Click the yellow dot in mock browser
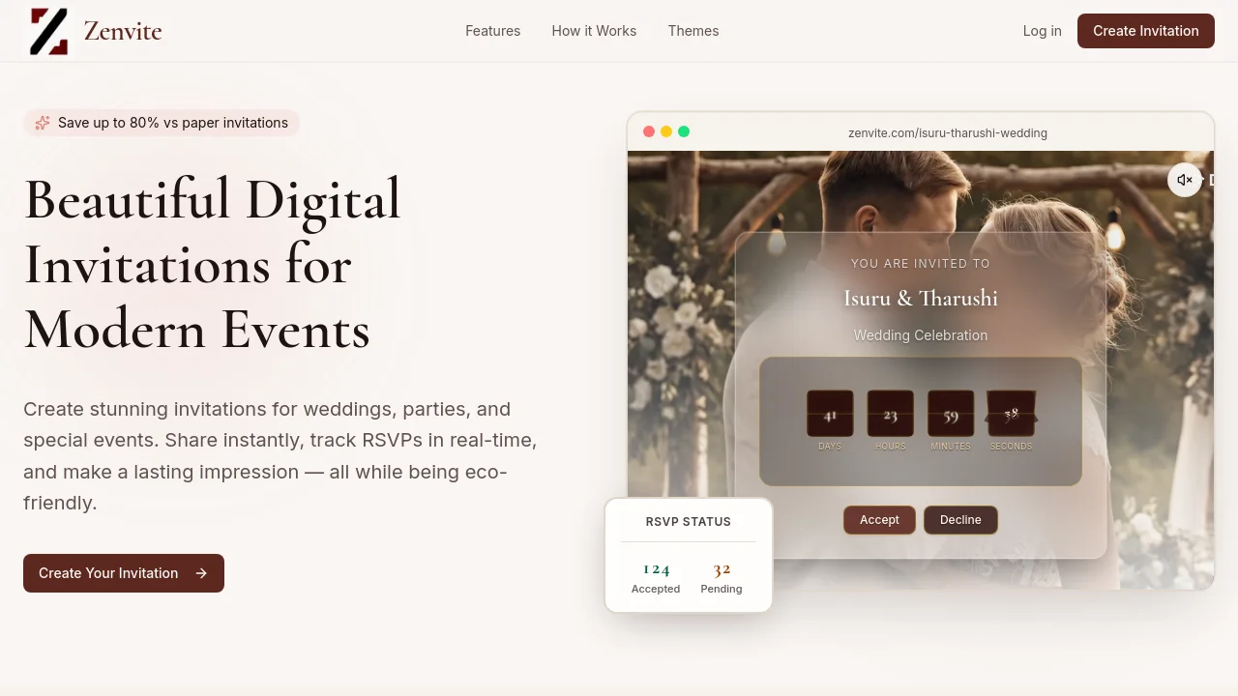1238x696 pixels. click(x=666, y=131)
